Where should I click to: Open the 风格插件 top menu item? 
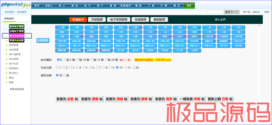[x=126, y=5]
